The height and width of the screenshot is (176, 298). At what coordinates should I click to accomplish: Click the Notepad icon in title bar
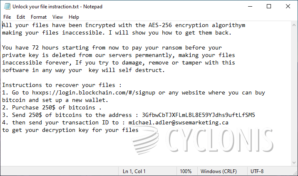[x=6, y=6]
